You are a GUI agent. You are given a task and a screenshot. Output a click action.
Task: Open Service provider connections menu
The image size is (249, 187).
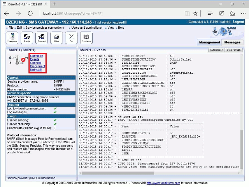(x=45, y=28)
